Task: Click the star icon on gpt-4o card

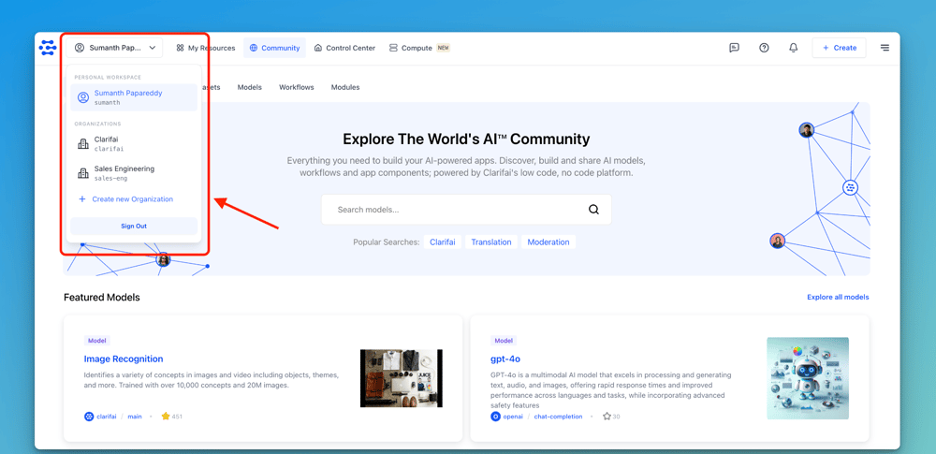Action: tap(607, 417)
